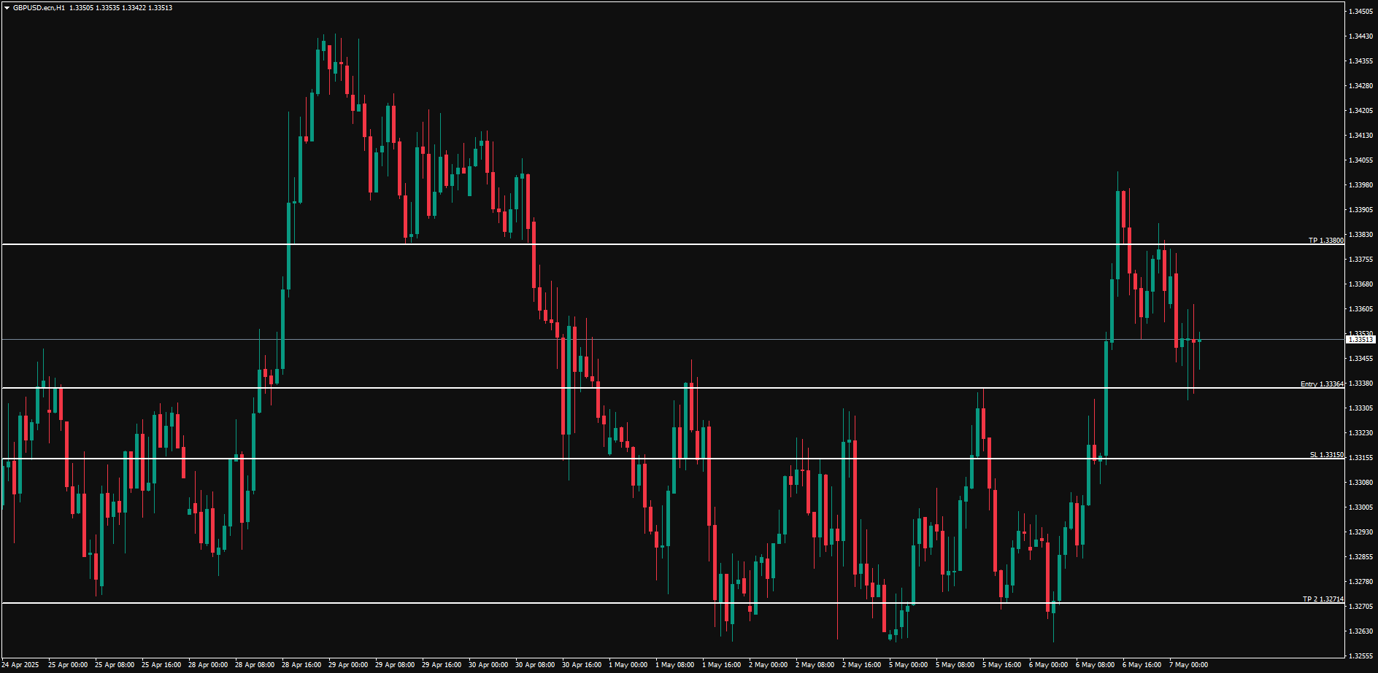Viewport: 1378px width, 673px height.
Task: Select the TP 2 1.32714 line label
Action: tap(1323, 599)
